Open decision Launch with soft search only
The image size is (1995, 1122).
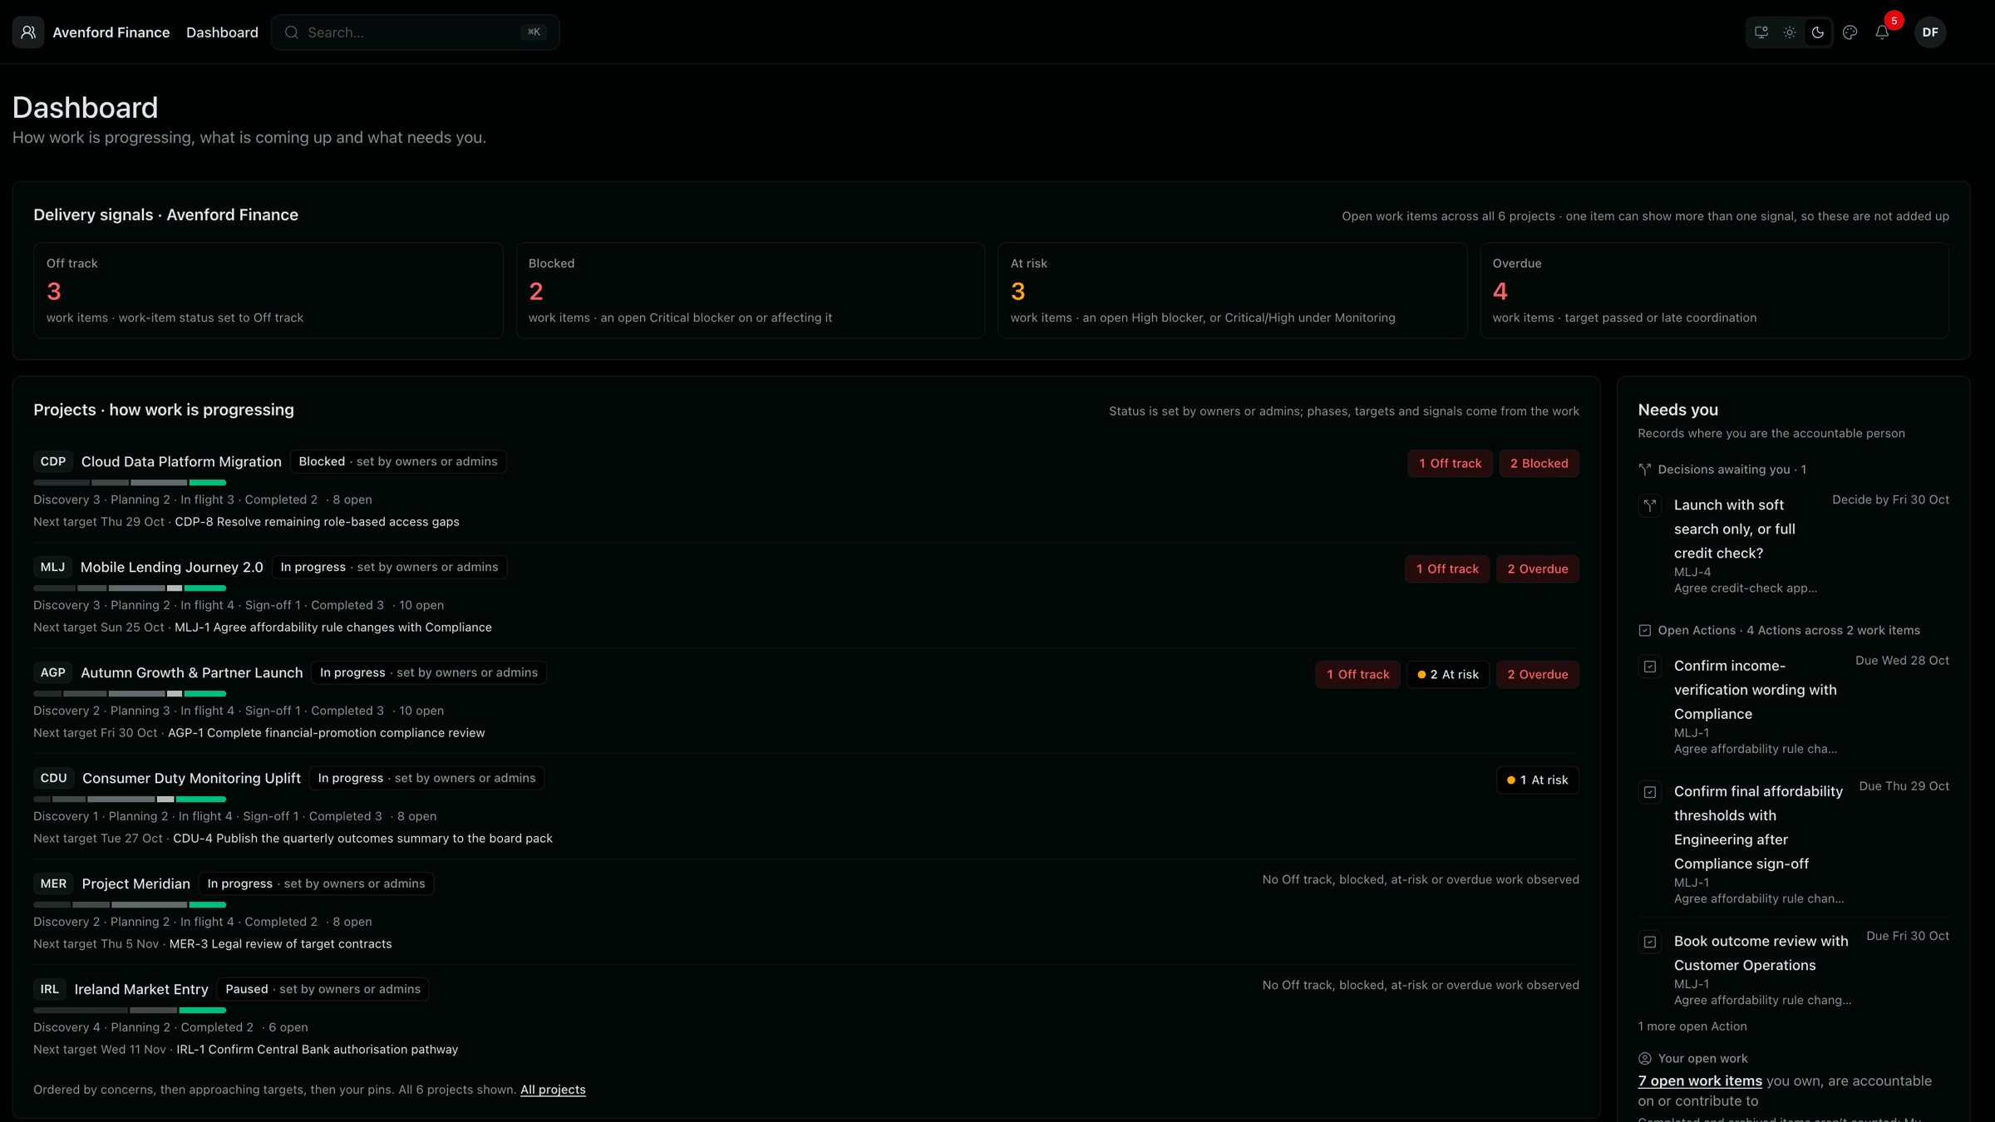[1735, 529]
